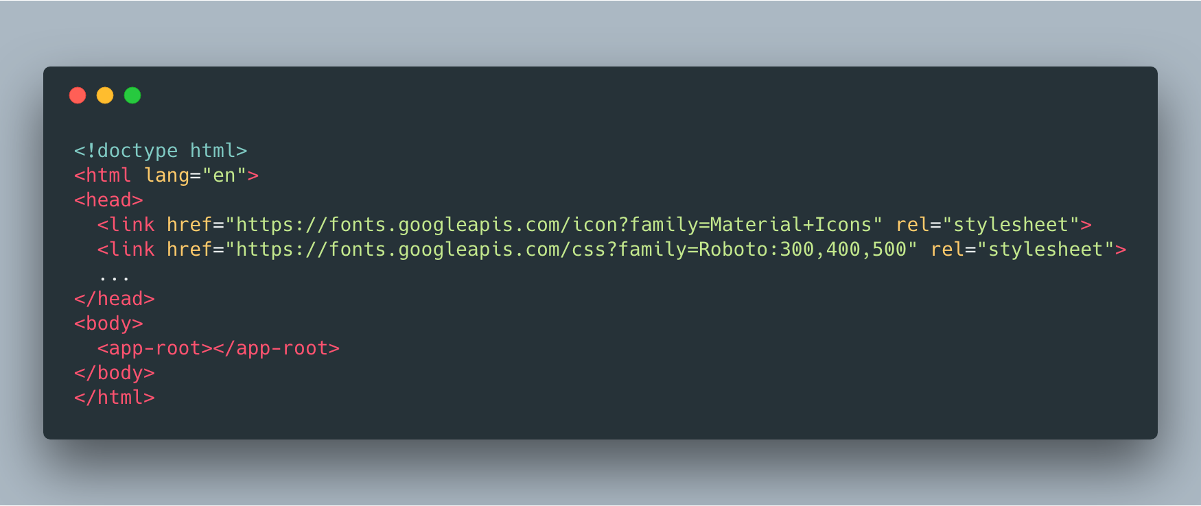
Task: Click the closing body tag
Action: point(115,373)
